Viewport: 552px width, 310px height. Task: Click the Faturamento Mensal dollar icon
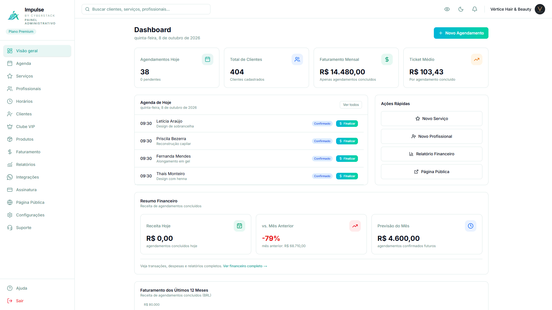coord(387,59)
